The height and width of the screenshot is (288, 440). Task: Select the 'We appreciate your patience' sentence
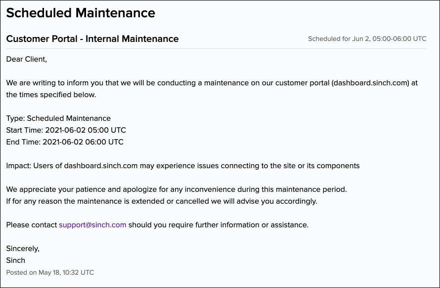point(176,189)
